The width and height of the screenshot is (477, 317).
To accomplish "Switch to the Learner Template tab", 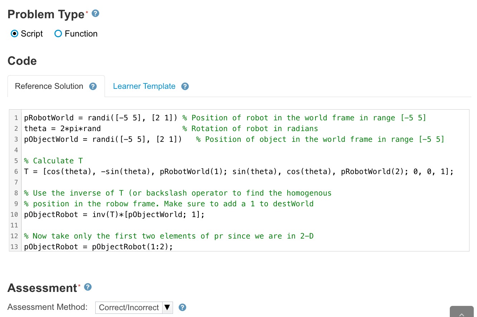I will point(144,86).
